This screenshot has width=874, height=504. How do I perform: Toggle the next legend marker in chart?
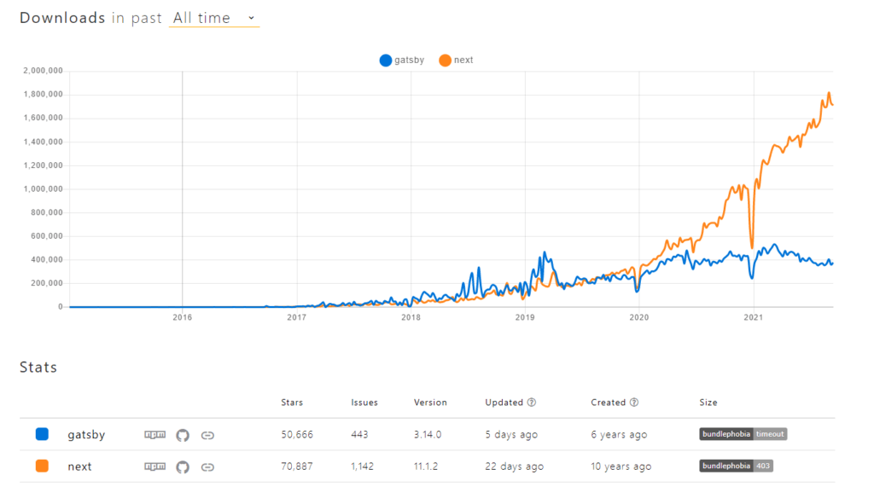tap(445, 61)
